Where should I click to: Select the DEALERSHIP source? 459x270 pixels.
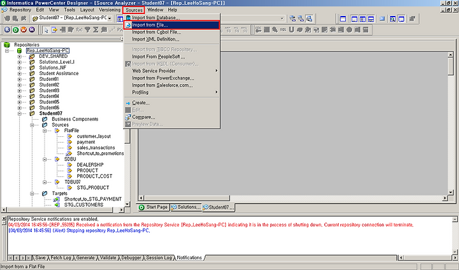tap(90, 165)
